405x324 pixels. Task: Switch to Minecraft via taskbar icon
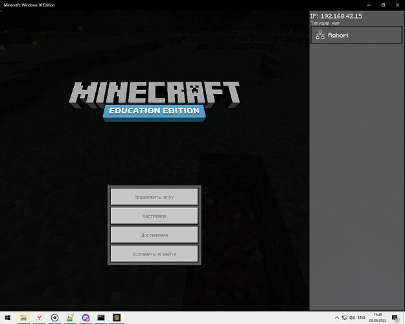pos(118,318)
